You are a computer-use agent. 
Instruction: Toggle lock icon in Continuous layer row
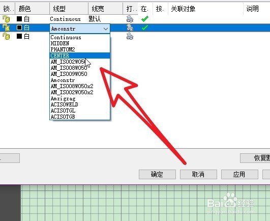coord(6,19)
